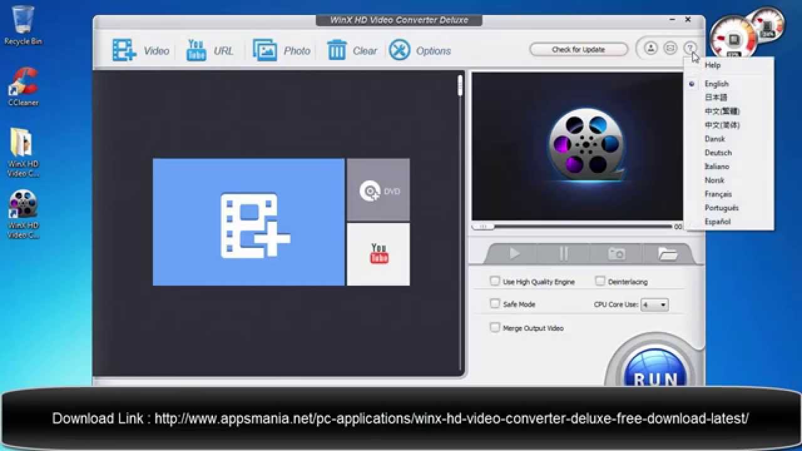Click the play button under preview
Image resolution: width=802 pixels, height=451 pixels.
514,254
